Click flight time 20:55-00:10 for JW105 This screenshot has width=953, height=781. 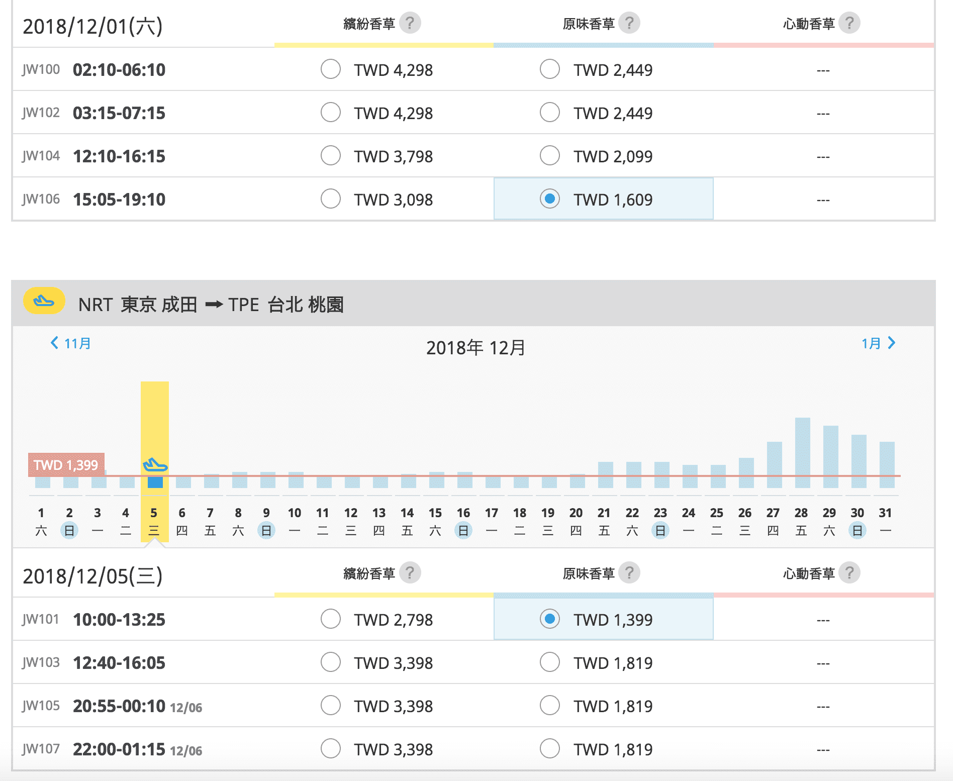coord(119,706)
